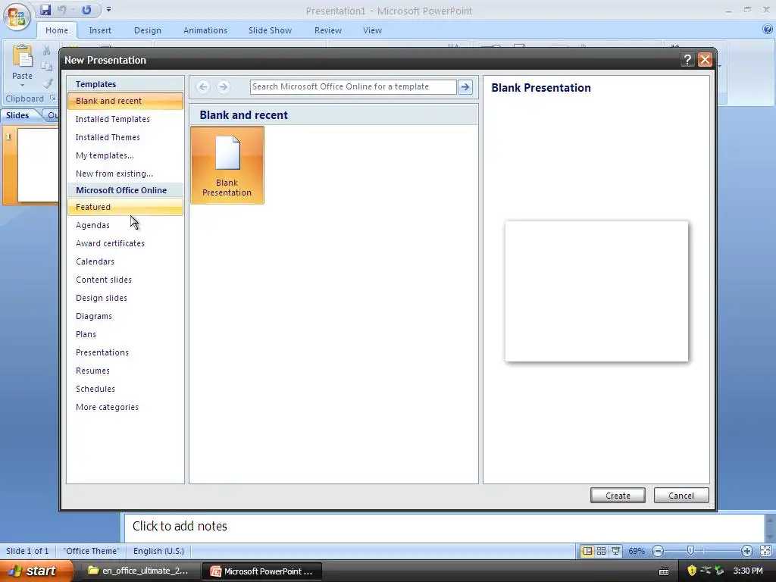This screenshot has width=776, height=582.
Task: Click the dialog Help question mark
Action: pyautogui.click(x=687, y=60)
